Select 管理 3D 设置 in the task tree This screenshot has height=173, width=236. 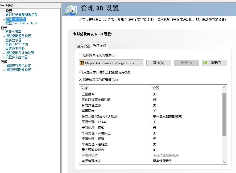coord(15,19)
